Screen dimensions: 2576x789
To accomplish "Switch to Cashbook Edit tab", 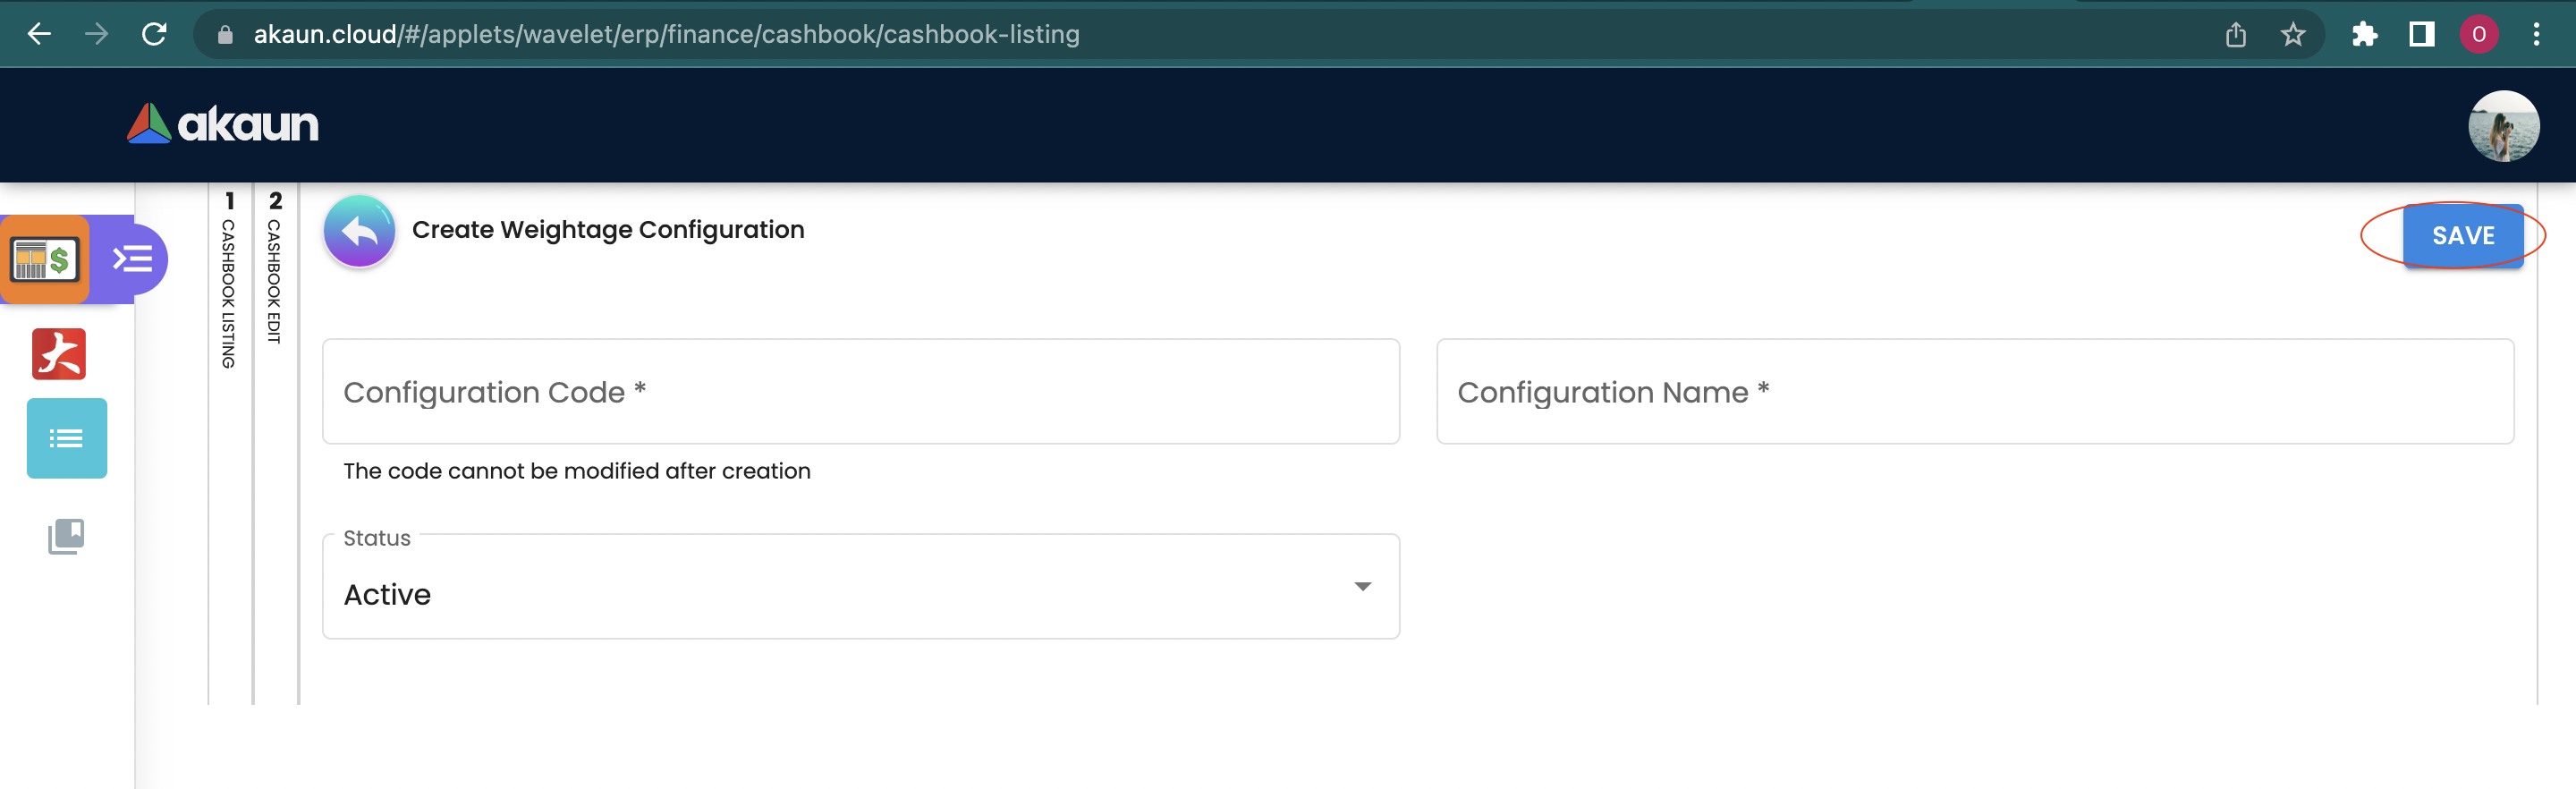I will (275, 268).
